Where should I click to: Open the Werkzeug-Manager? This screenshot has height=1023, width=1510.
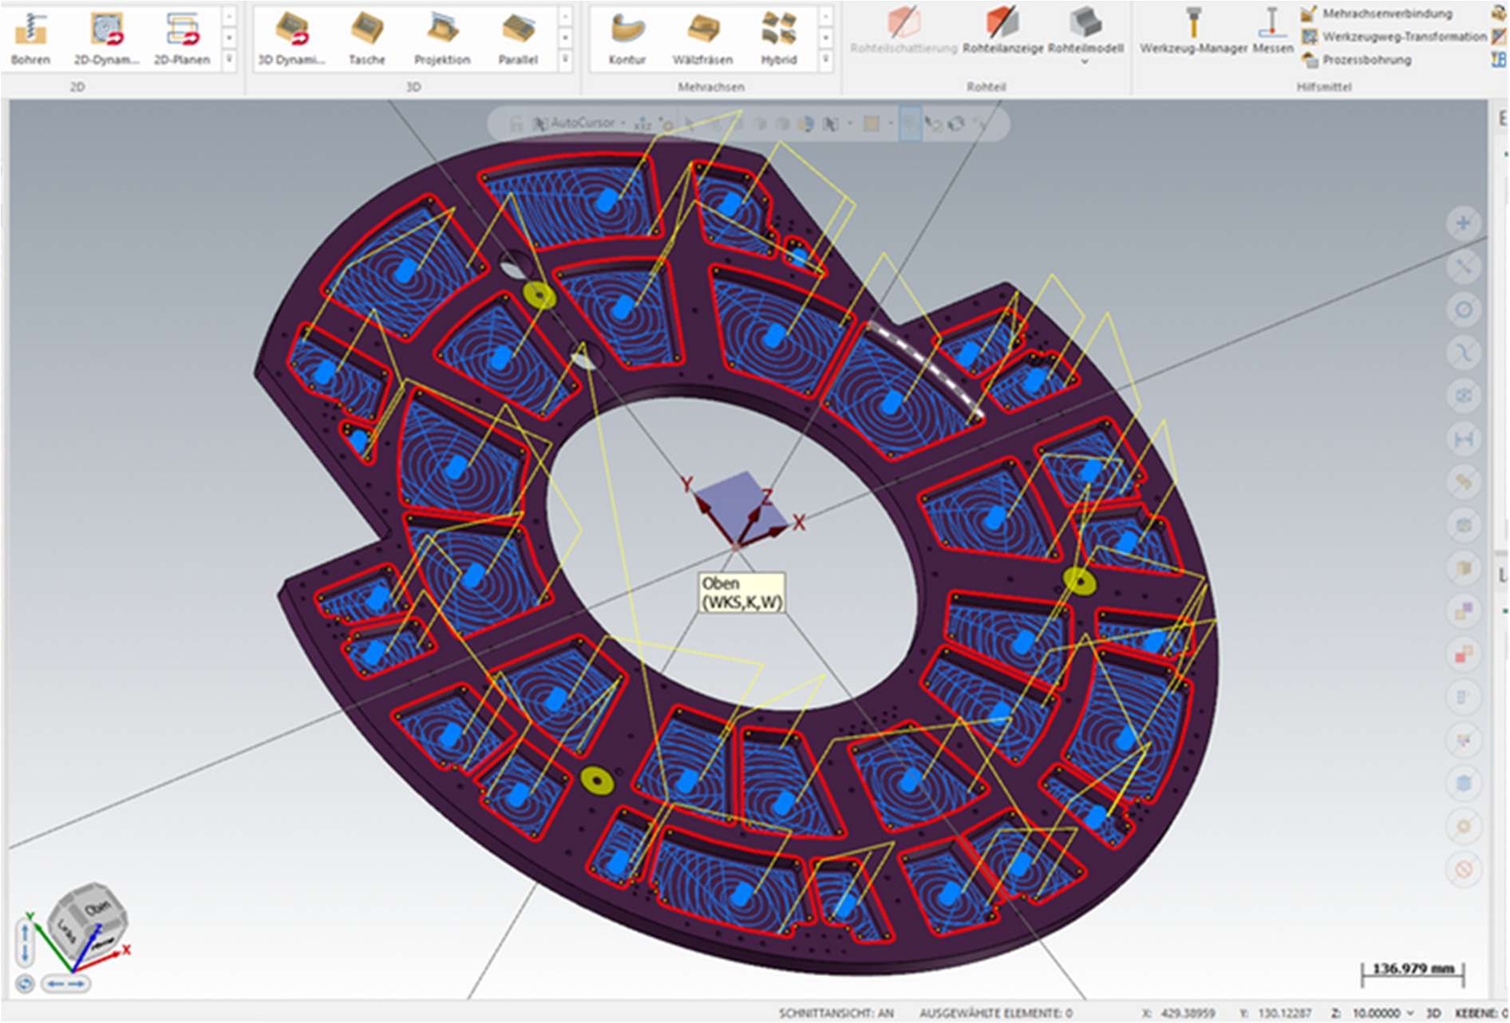click(1193, 31)
